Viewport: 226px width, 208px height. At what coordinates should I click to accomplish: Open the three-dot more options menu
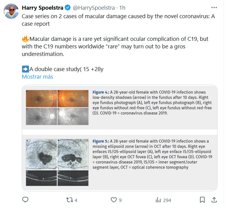click(214, 7)
